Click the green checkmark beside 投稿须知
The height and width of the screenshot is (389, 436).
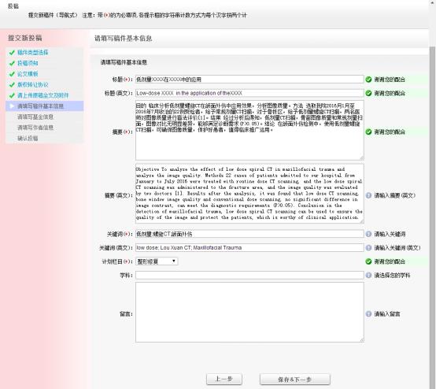point(12,63)
